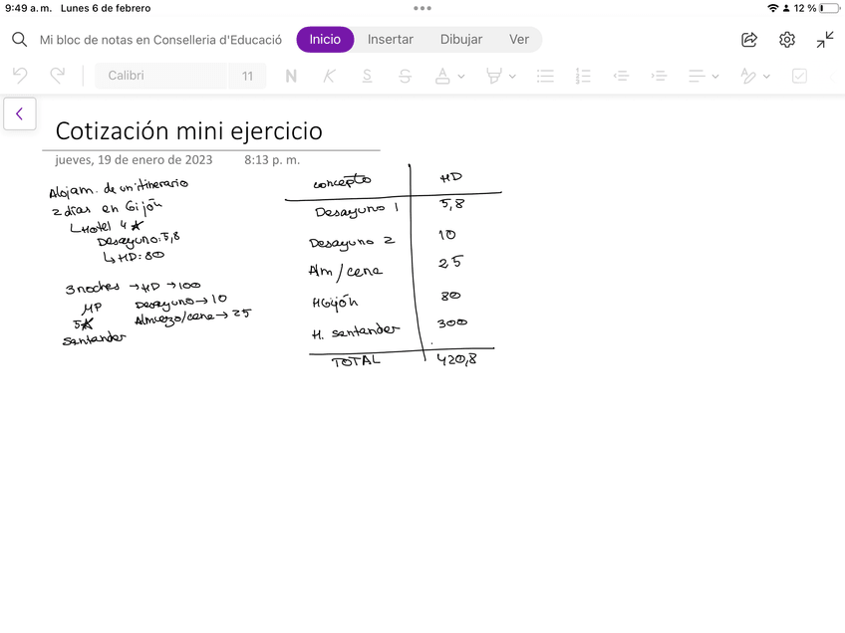Click the Calibri font name field

159,76
